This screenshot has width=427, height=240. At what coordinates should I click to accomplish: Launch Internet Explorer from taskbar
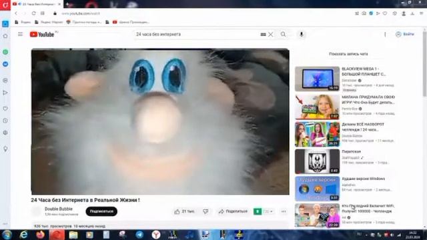click(24, 235)
